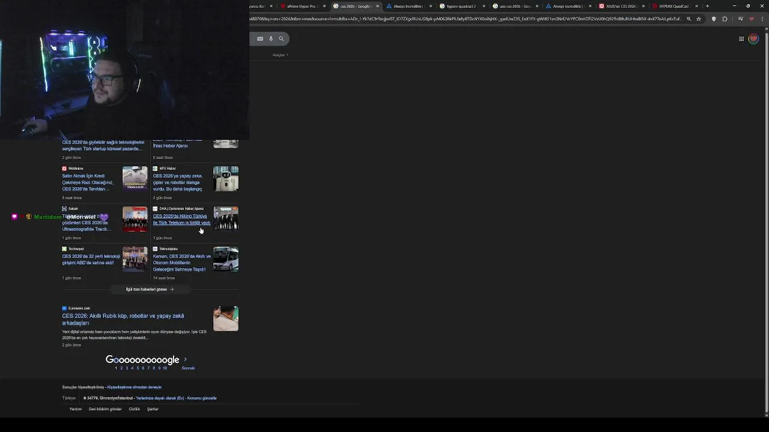This screenshot has height=432, width=769.
Task: Bookmark this page with the star icon
Action: click(x=699, y=19)
